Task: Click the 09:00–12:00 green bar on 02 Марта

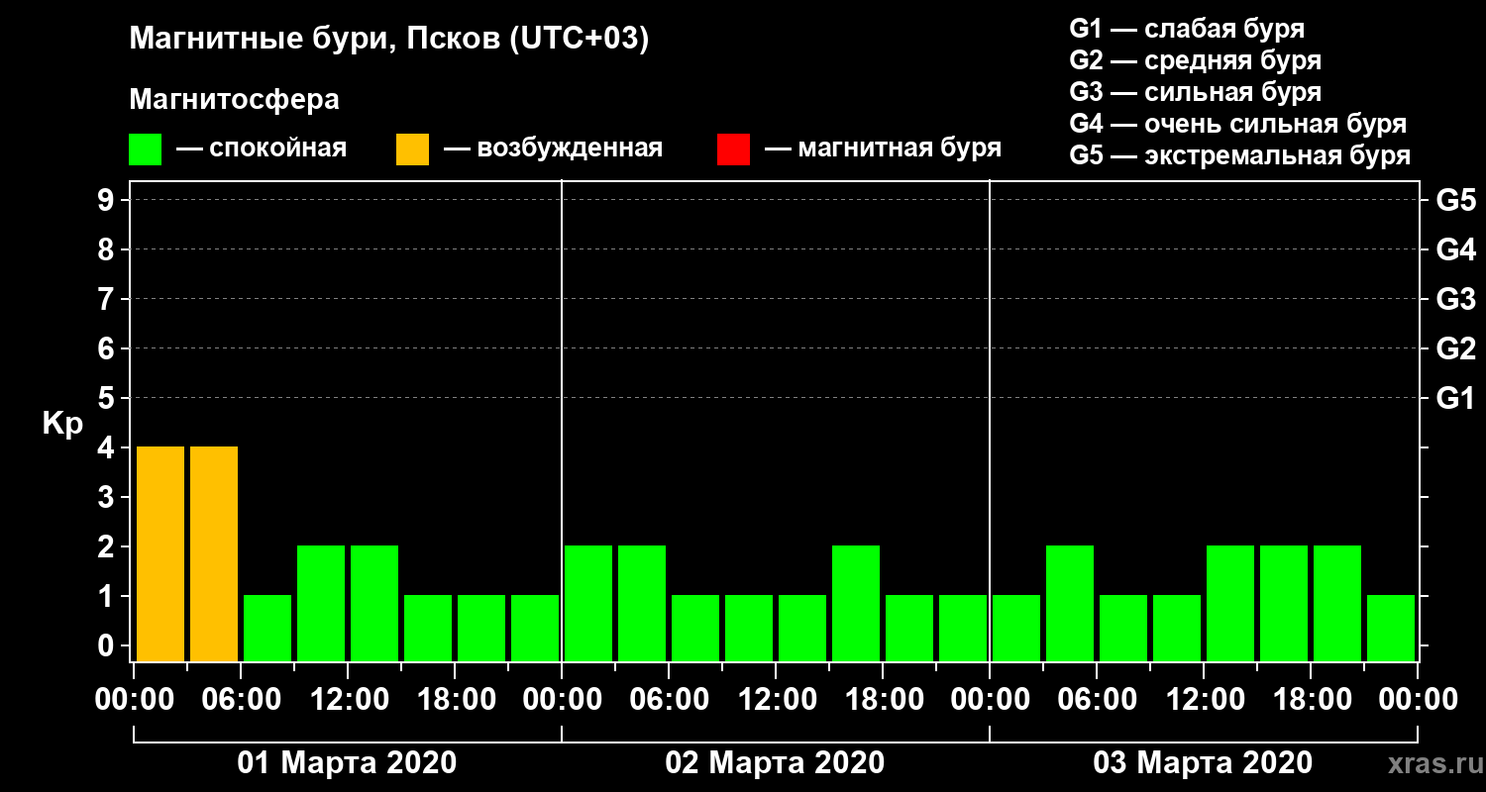Action: tap(749, 628)
